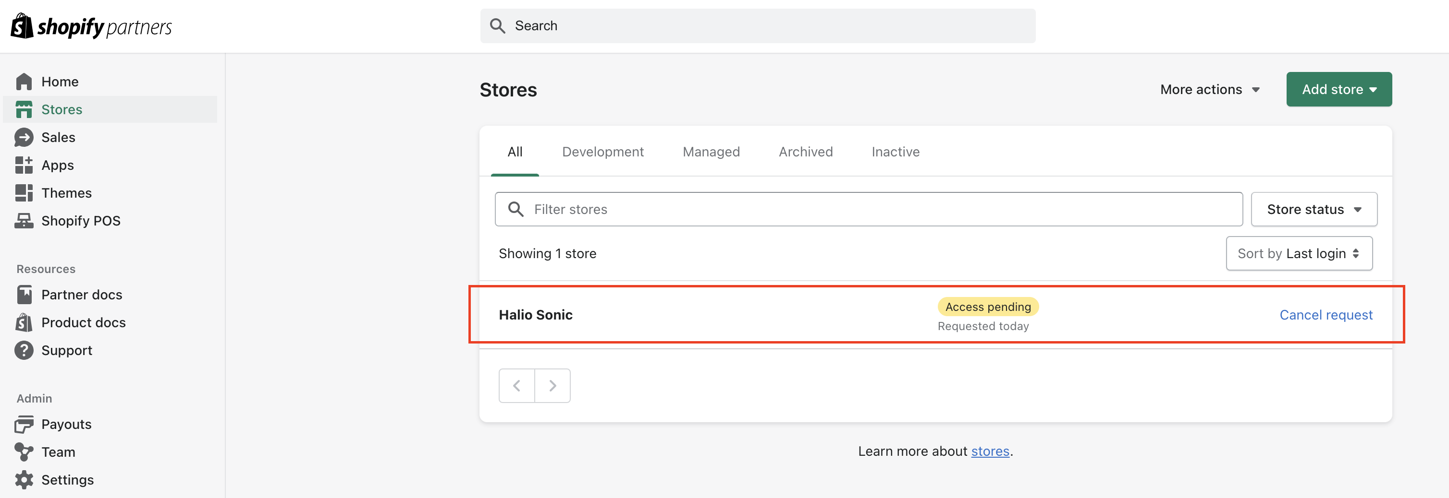Click the Shopify Partners logo

point(91,26)
